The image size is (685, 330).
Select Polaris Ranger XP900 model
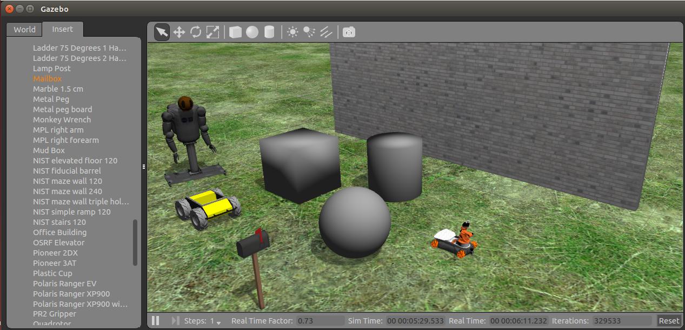click(71, 293)
